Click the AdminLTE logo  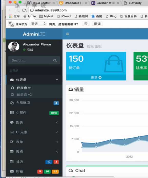click(34, 34)
